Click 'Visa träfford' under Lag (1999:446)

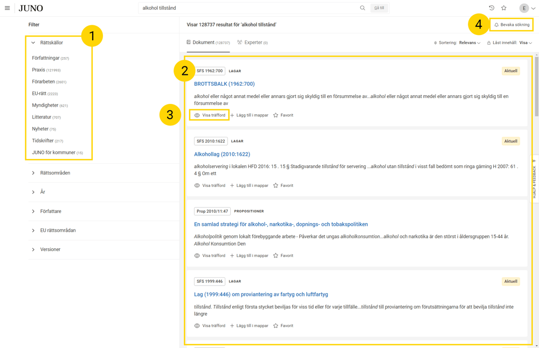pyautogui.click(x=210, y=326)
